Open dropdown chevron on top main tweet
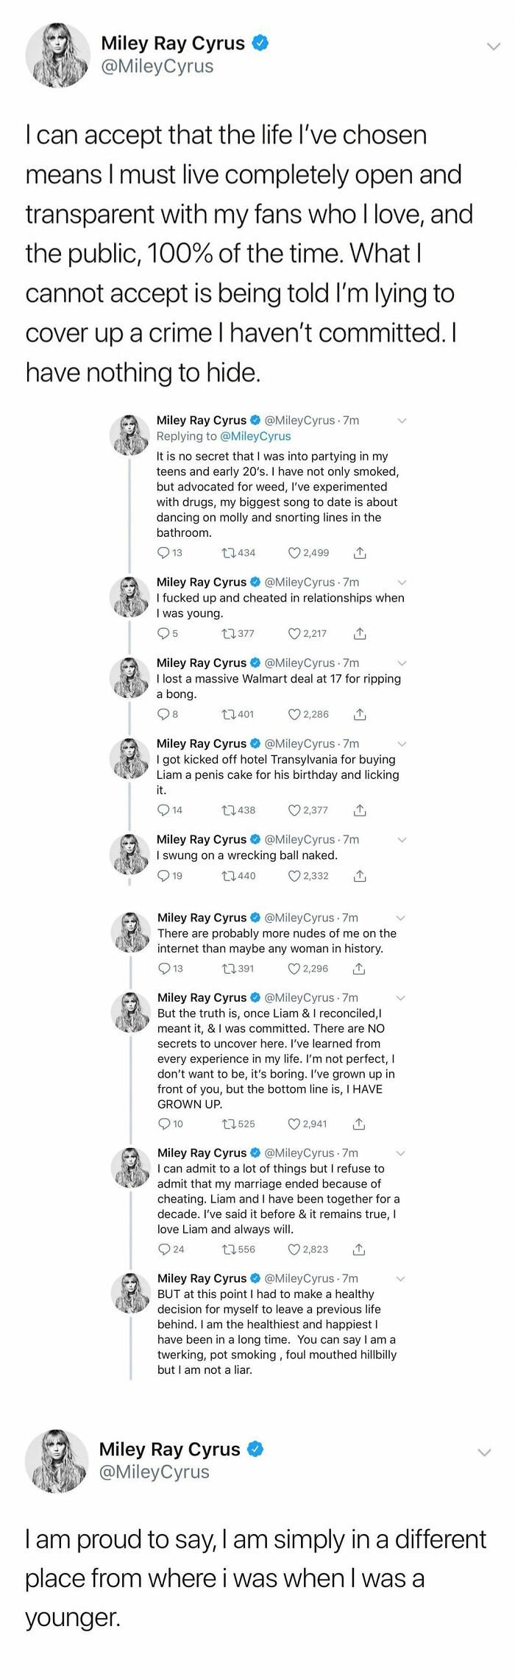The height and width of the screenshot is (1679, 515). 494,46
